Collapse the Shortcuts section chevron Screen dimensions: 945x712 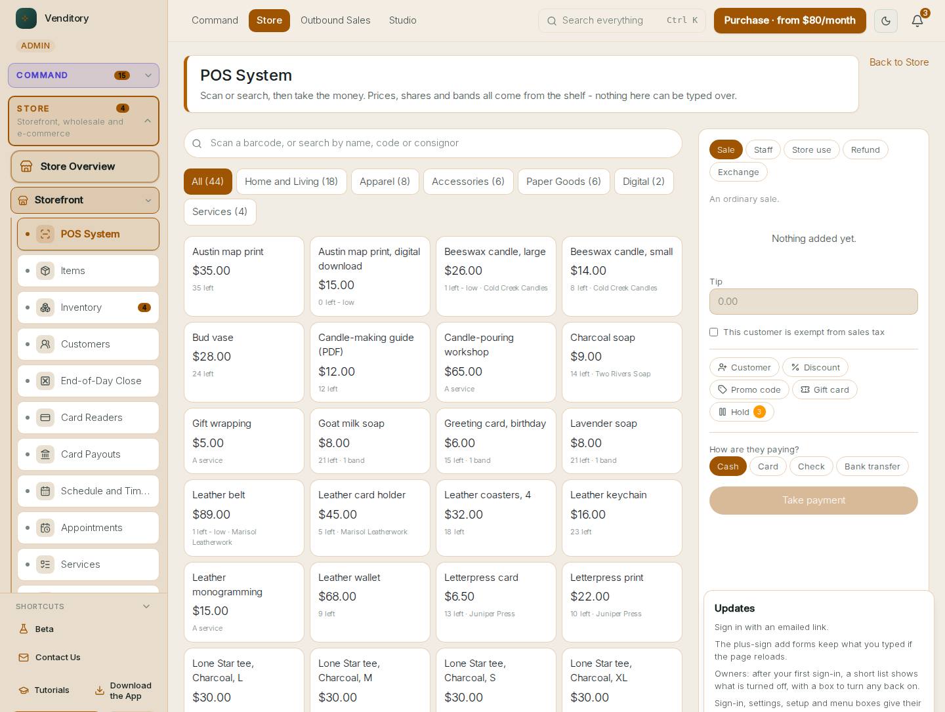tap(146, 606)
